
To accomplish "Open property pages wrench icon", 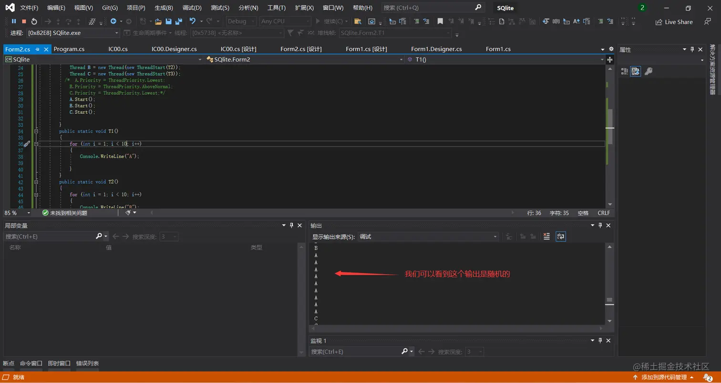I will 649,71.
